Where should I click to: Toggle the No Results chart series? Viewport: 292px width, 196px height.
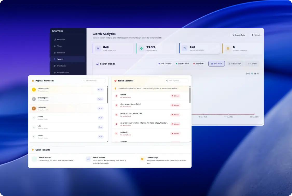click(x=199, y=64)
